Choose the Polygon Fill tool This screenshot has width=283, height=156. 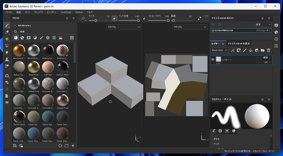(7, 46)
